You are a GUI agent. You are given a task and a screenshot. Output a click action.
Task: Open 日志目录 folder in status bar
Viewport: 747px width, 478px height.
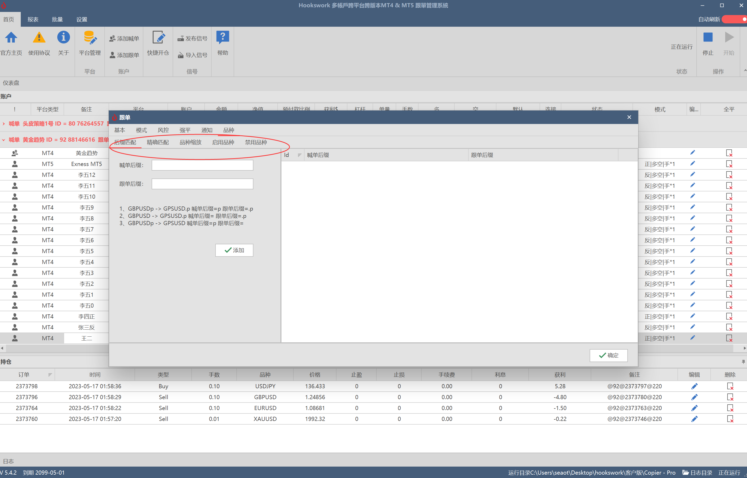tap(697, 472)
